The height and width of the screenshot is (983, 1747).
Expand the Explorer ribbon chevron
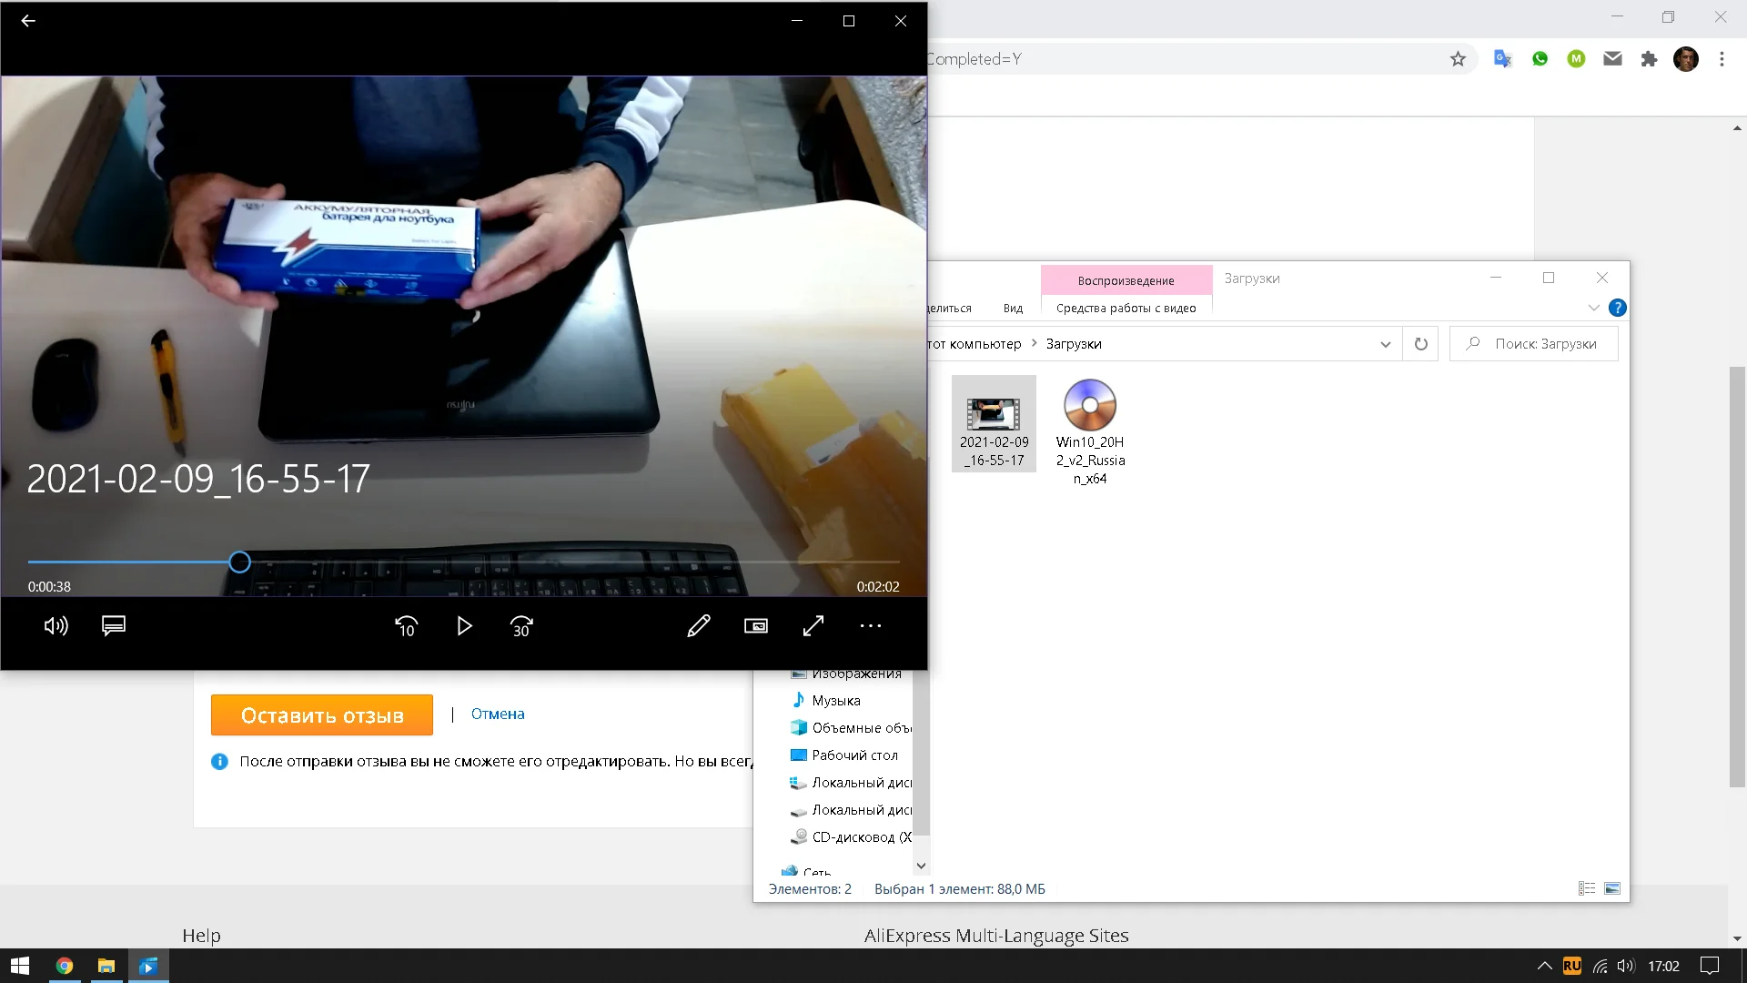[x=1593, y=308]
